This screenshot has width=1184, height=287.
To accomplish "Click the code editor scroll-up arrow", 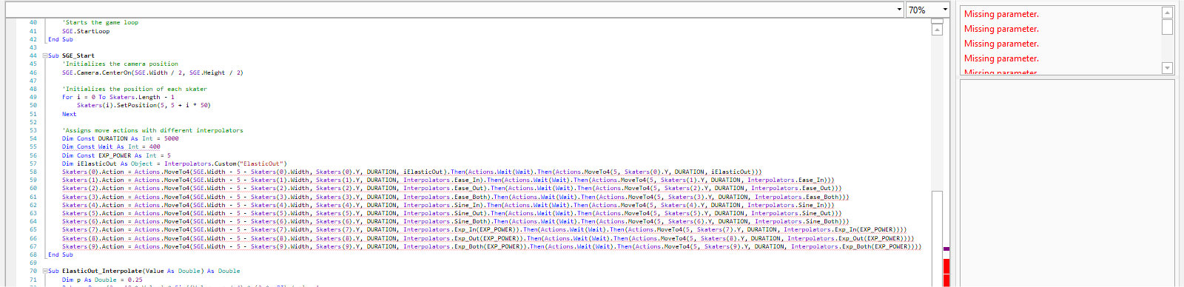I will (937, 30).
